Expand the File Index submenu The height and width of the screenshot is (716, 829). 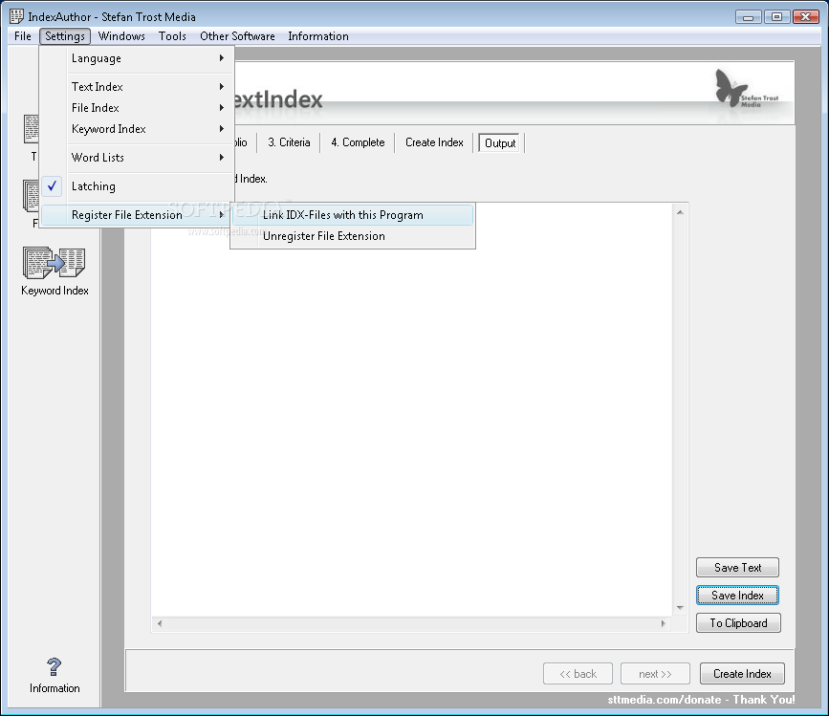point(138,108)
